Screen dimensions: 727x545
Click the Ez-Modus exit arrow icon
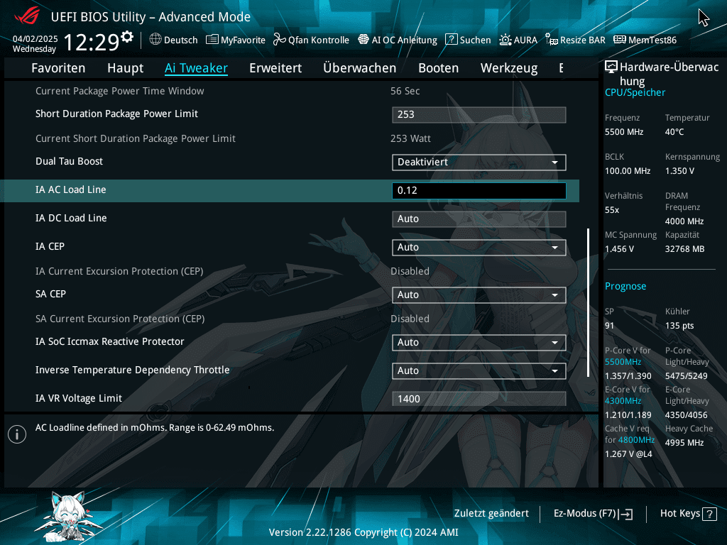[625, 514]
